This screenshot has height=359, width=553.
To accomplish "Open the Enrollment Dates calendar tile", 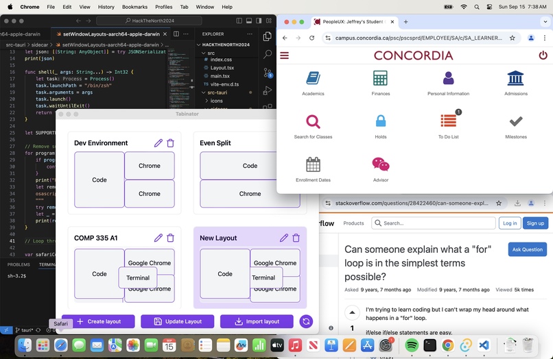I will point(313,169).
